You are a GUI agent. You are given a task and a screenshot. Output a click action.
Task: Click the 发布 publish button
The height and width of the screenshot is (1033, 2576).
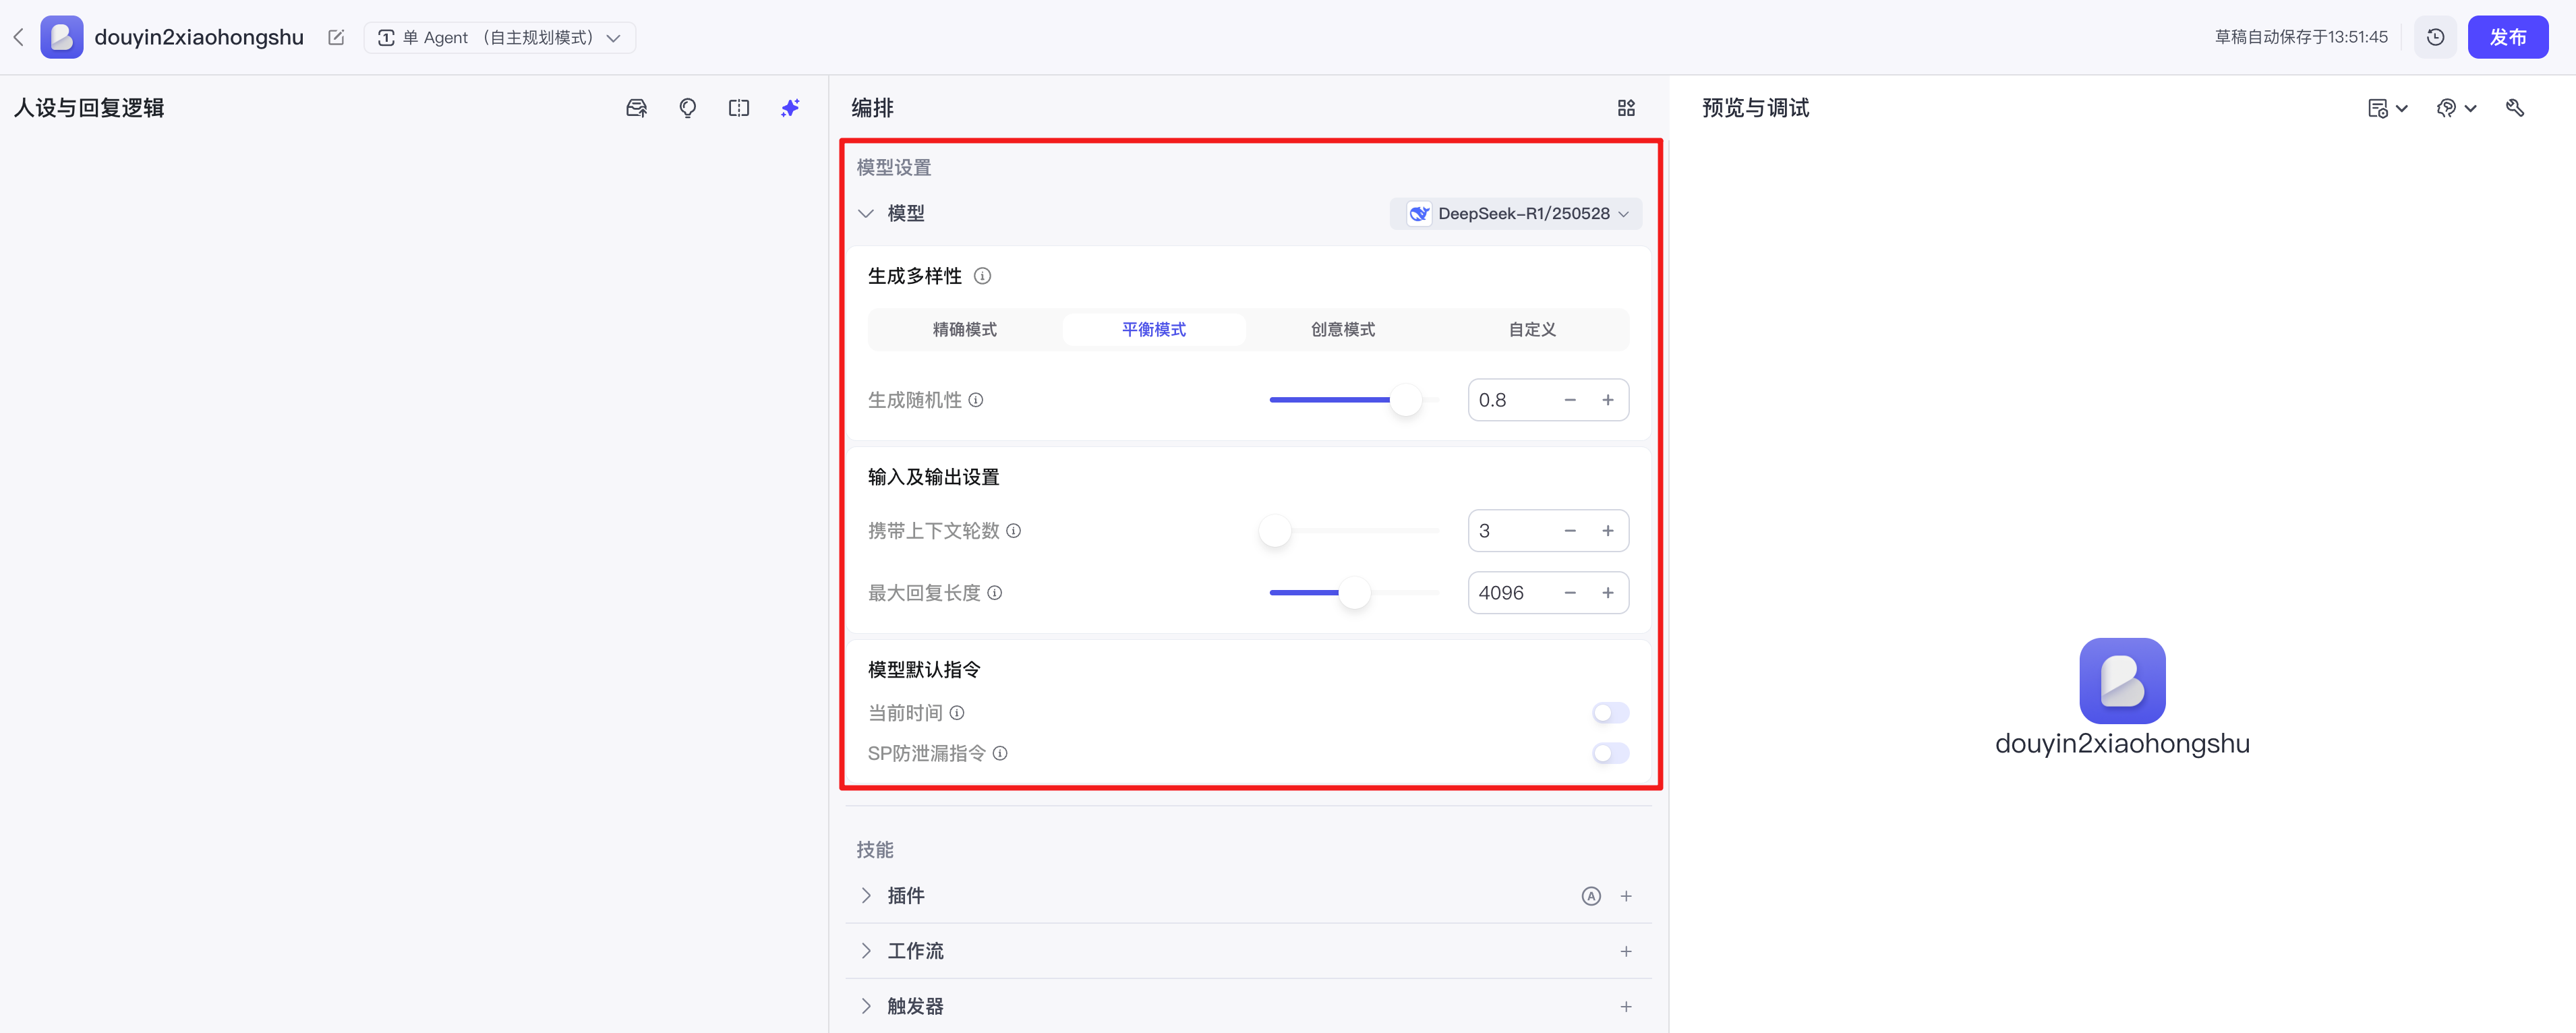[x=2507, y=37]
